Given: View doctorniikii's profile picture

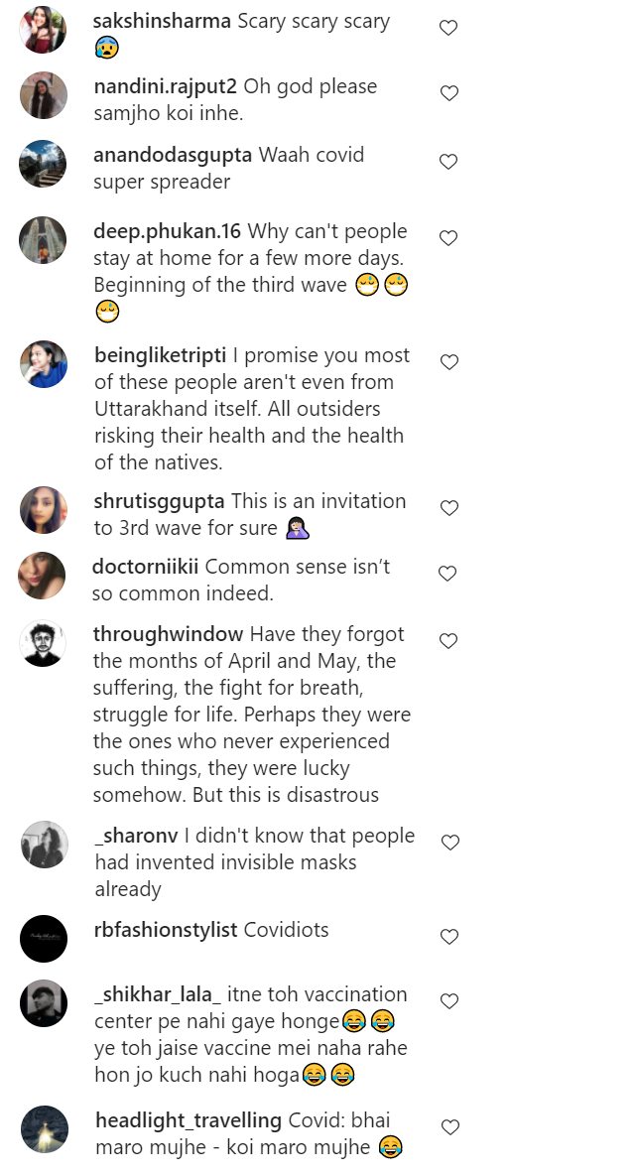Looking at the screenshot, I should [44, 576].
